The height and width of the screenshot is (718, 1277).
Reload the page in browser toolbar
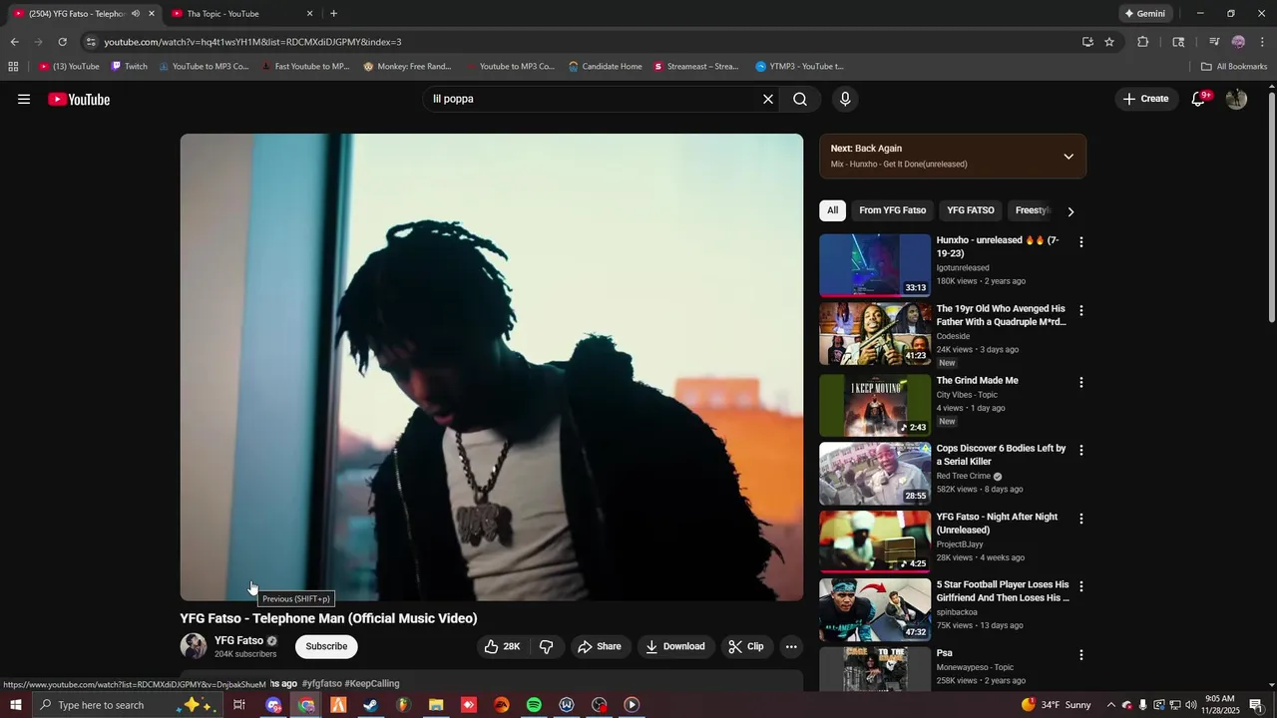coord(62,42)
